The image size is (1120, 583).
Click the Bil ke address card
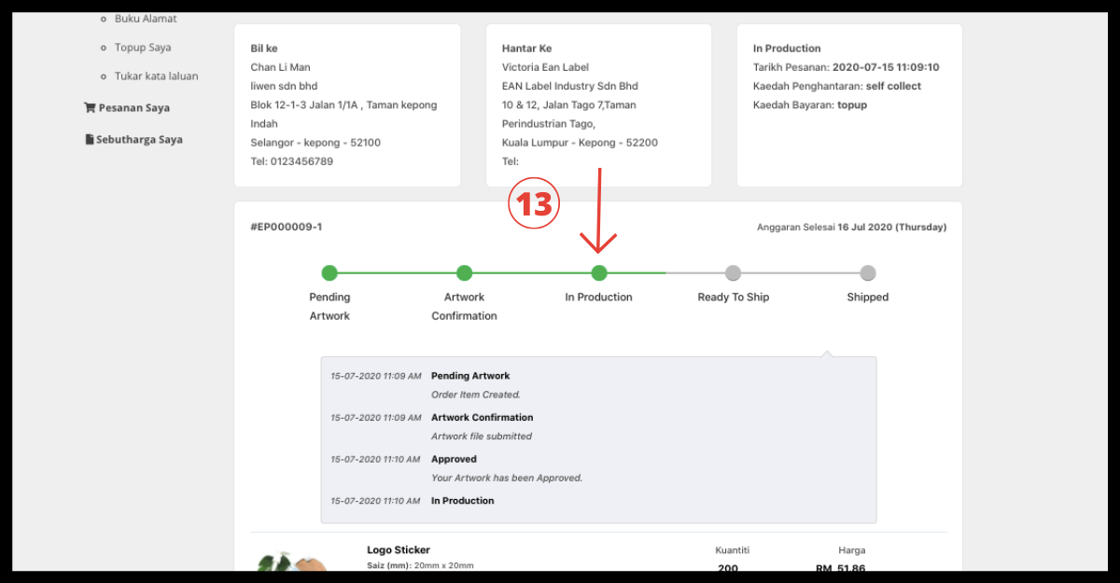pos(346,104)
